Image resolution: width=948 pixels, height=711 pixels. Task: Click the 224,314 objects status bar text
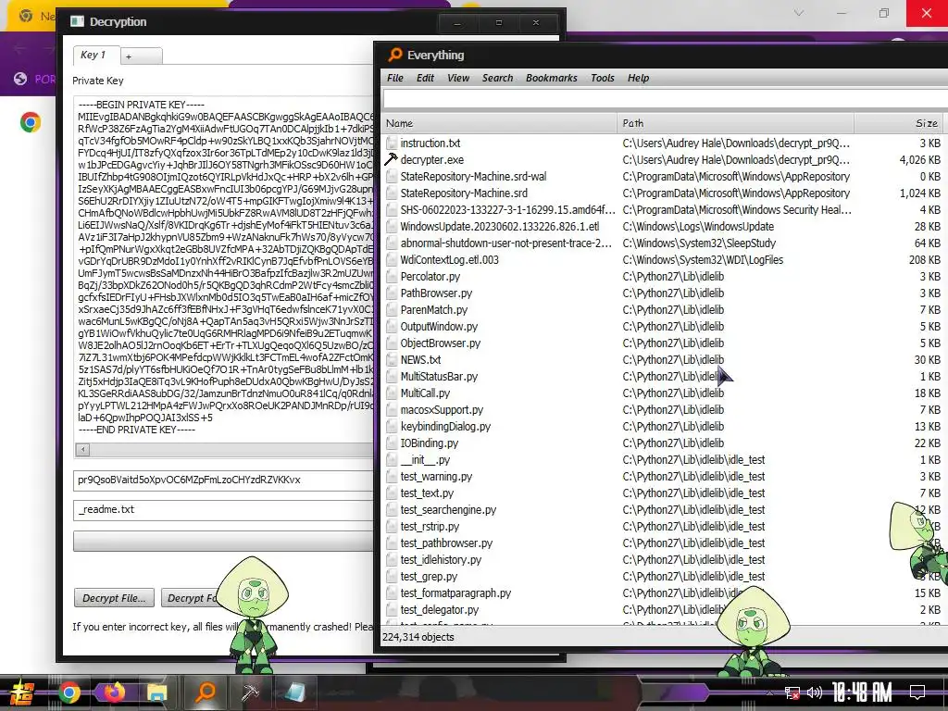pos(418,637)
